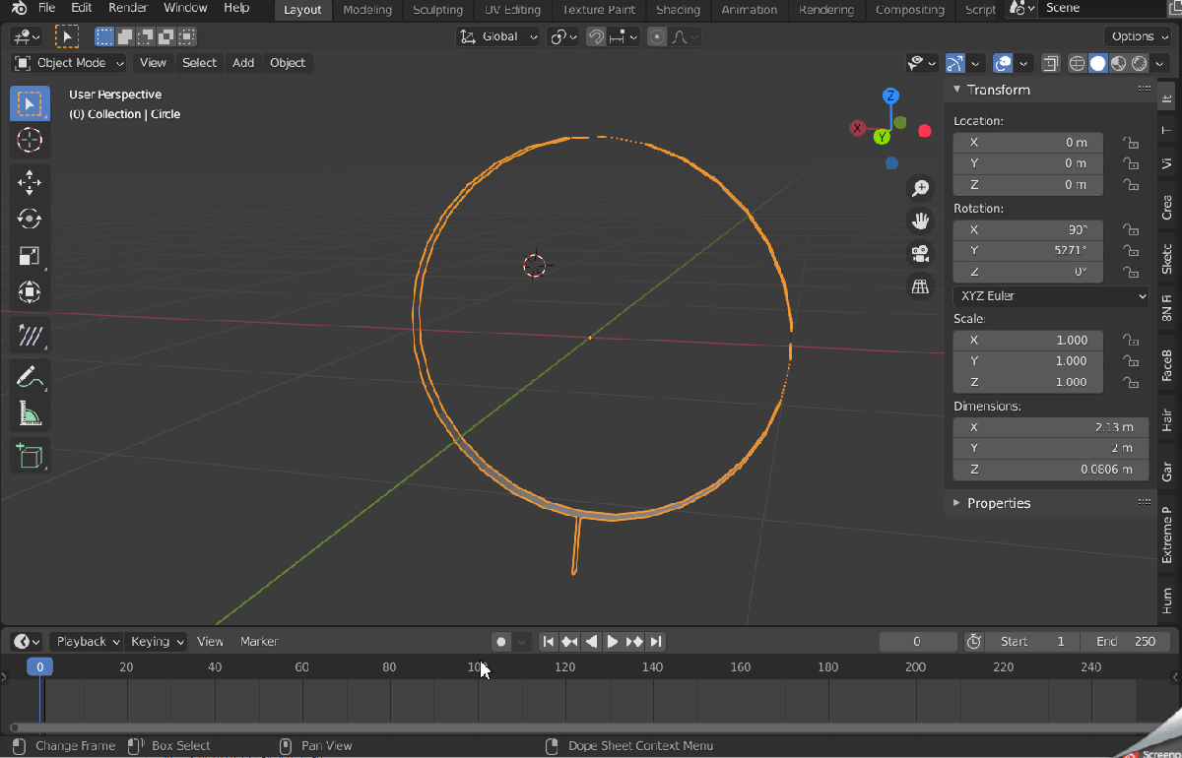Screen dimensions: 1182x758
Task: Toggle viewport overlays
Action: click(1003, 63)
